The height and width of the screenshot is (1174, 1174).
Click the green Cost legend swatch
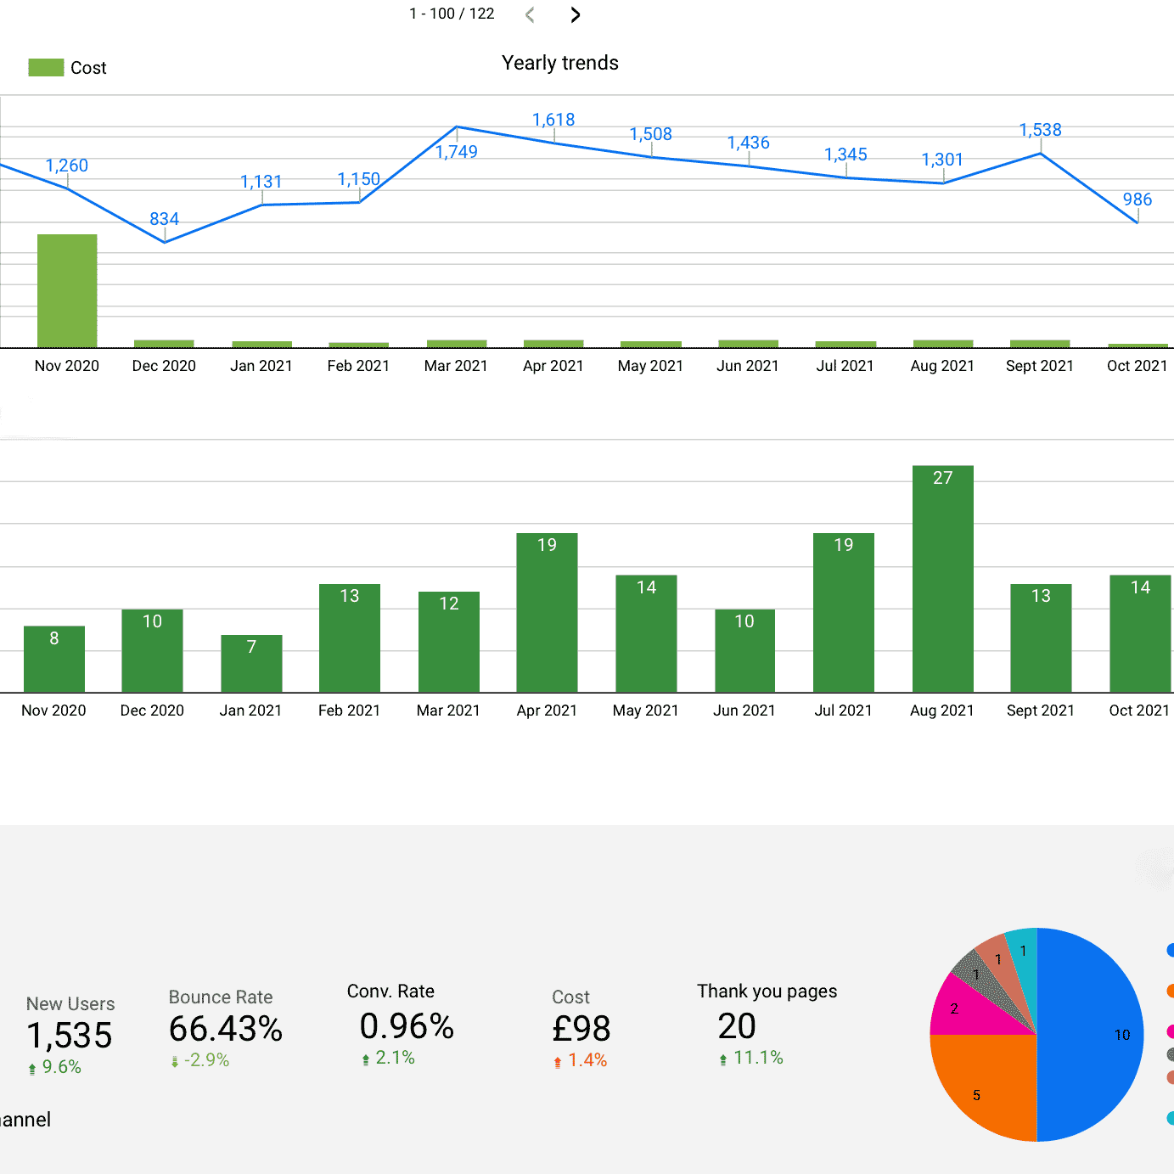(45, 67)
